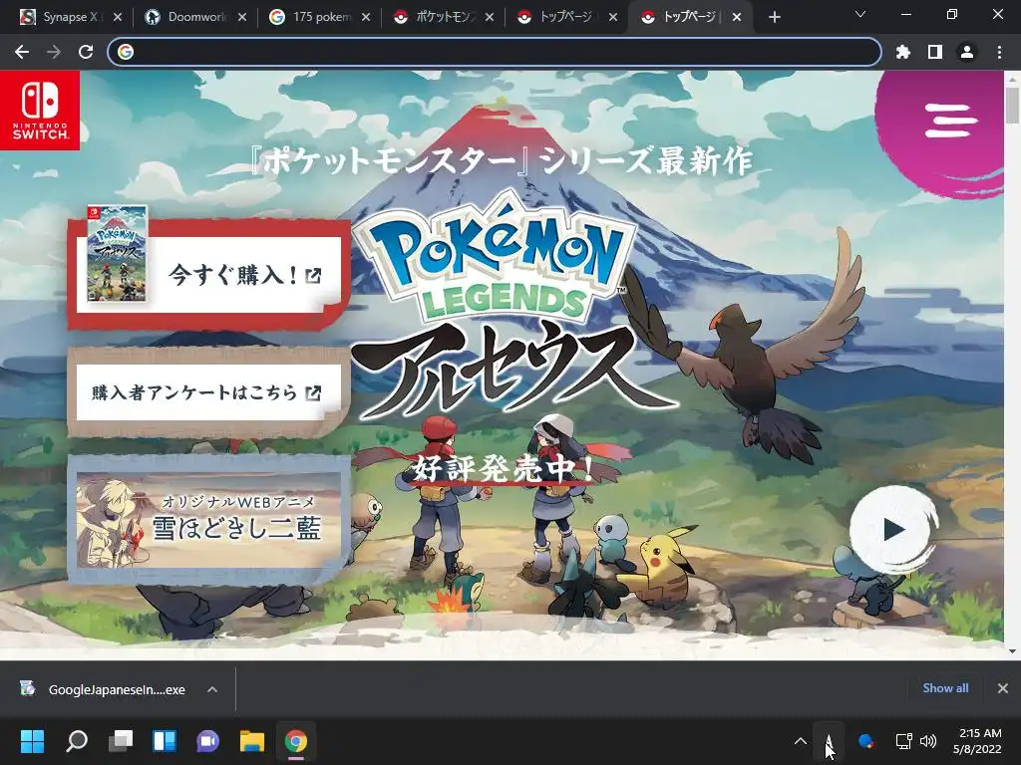Open network status tray icon
Image resolution: width=1021 pixels, height=765 pixels.
[x=903, y=741]
